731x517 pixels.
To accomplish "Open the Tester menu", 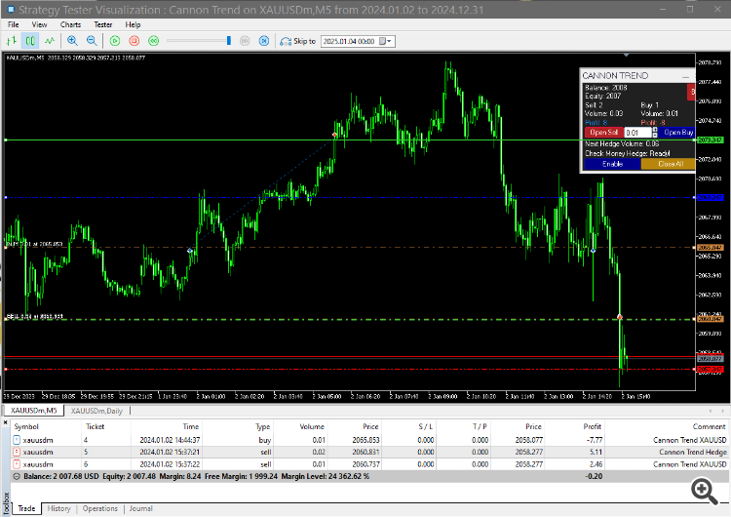I will [x=103, y=24].
